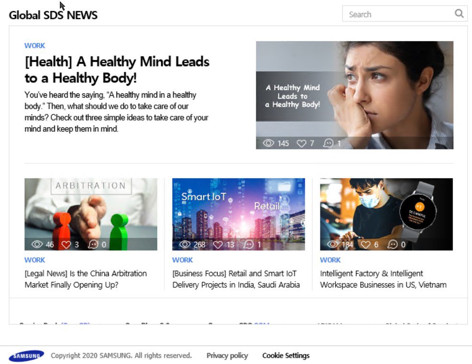Open the Legal News China Arbitration article title
Viewport: 472px width, 364px height.
[86, 279]
